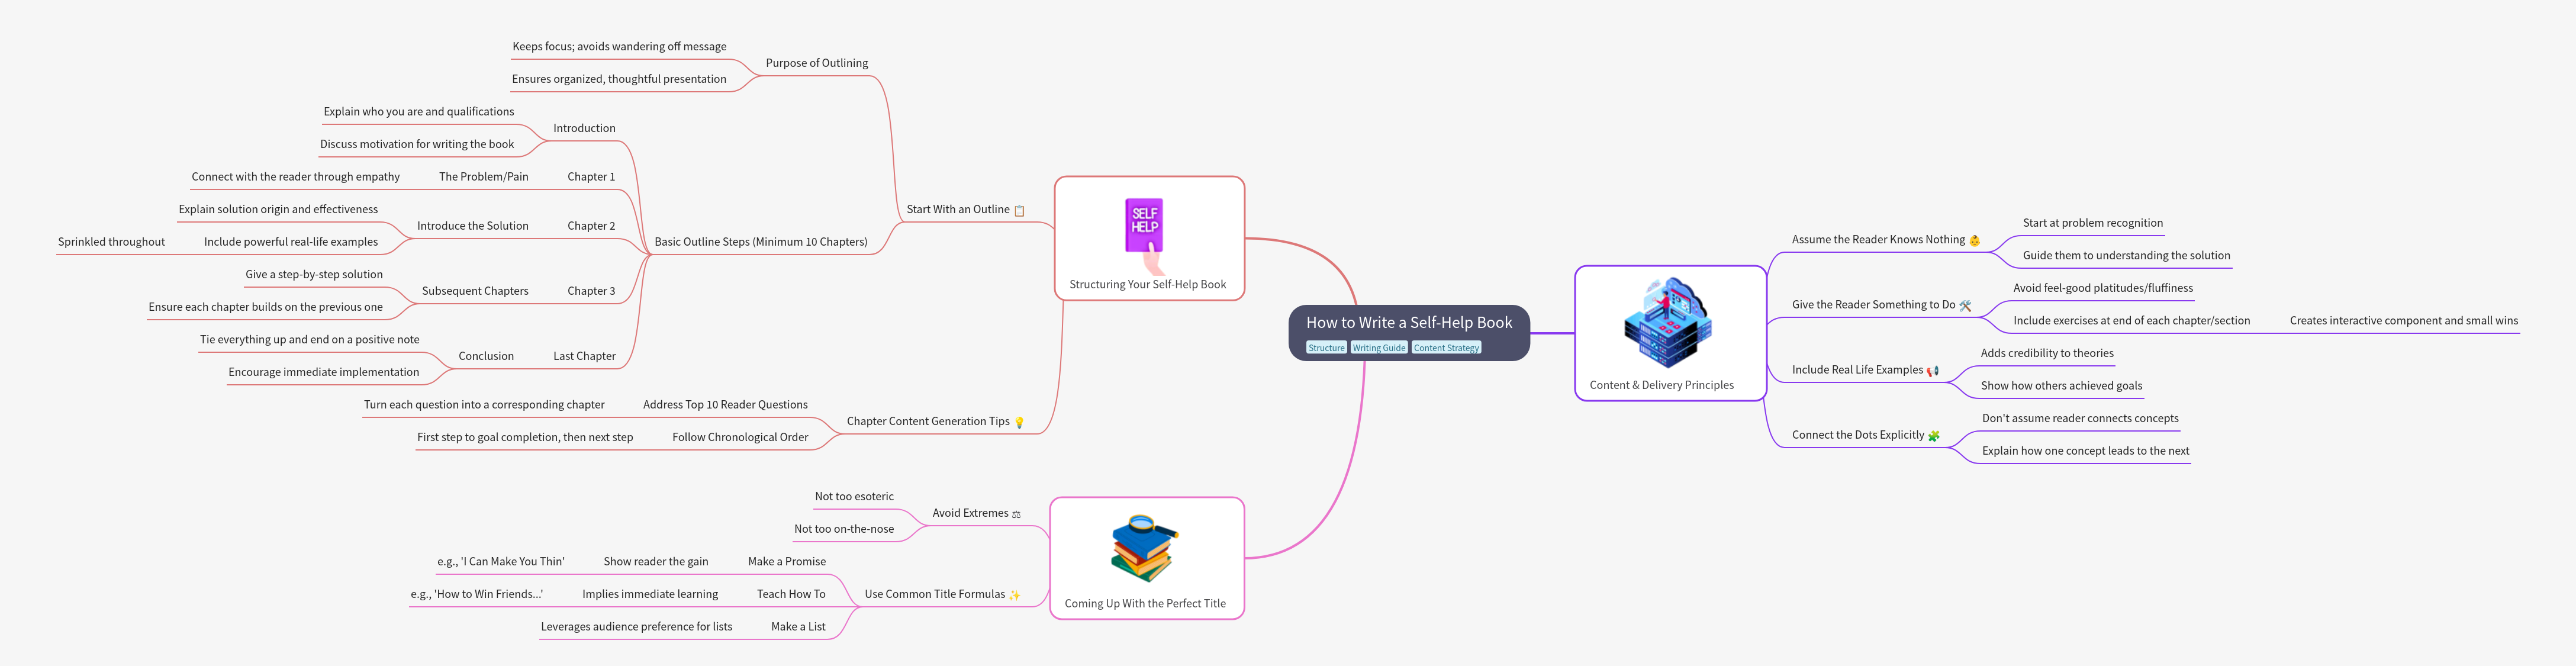Click the Introduce the Solution node
This screenshot has height=666, width=2576.
[x=472, y=226]
